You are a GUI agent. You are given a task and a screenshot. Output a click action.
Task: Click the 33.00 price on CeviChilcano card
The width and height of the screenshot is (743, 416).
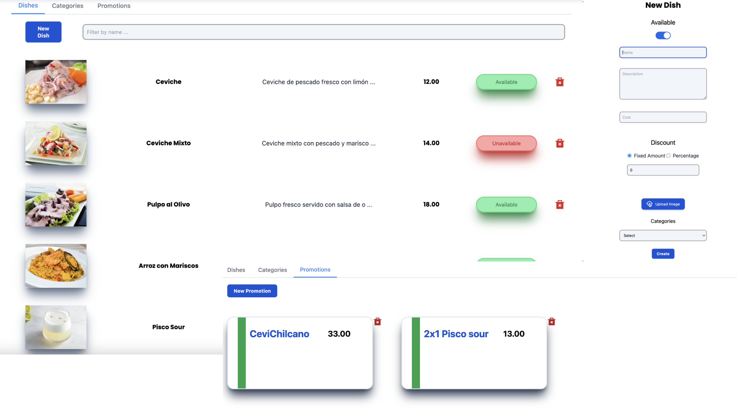[339, 334]
